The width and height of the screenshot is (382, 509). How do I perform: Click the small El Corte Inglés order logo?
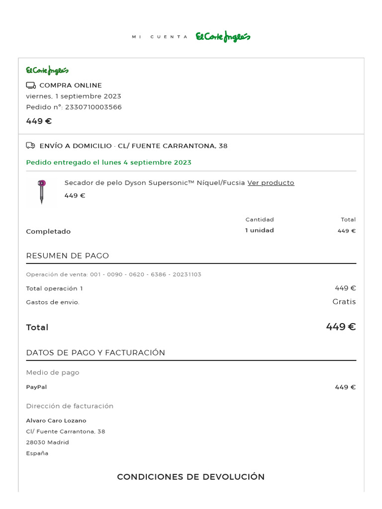(47, 70)
